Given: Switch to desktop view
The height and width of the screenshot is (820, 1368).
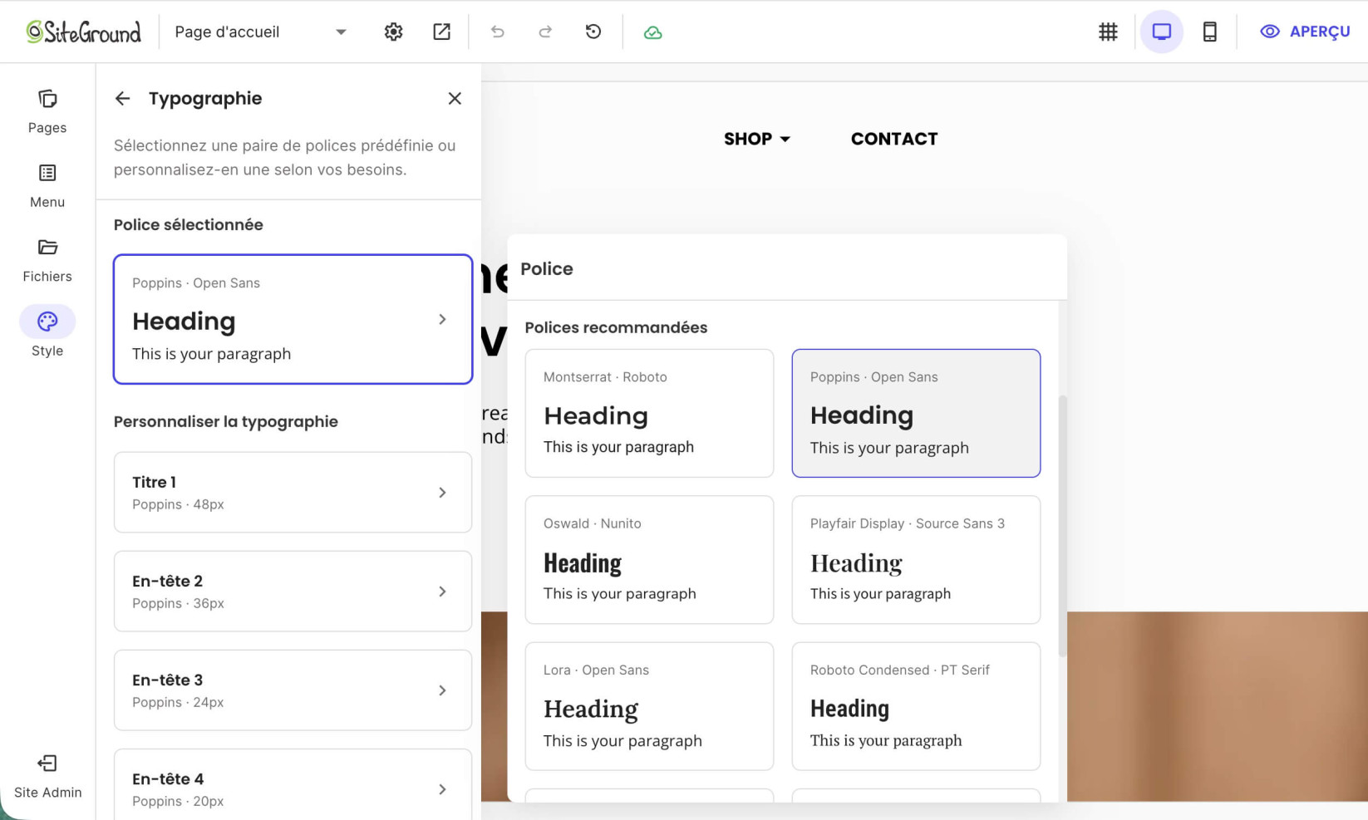Looking at the screenshot, I should click(1161, 32).
